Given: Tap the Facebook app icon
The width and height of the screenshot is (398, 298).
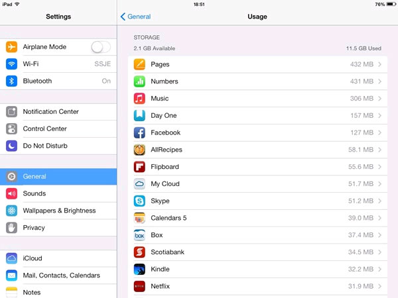Looking at the screenshot, I should pos(139,132).
